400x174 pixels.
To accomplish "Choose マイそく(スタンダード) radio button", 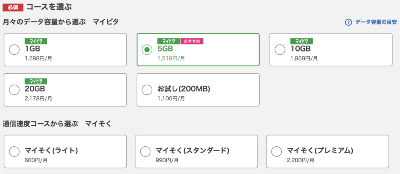I will [x=145, y=152].
